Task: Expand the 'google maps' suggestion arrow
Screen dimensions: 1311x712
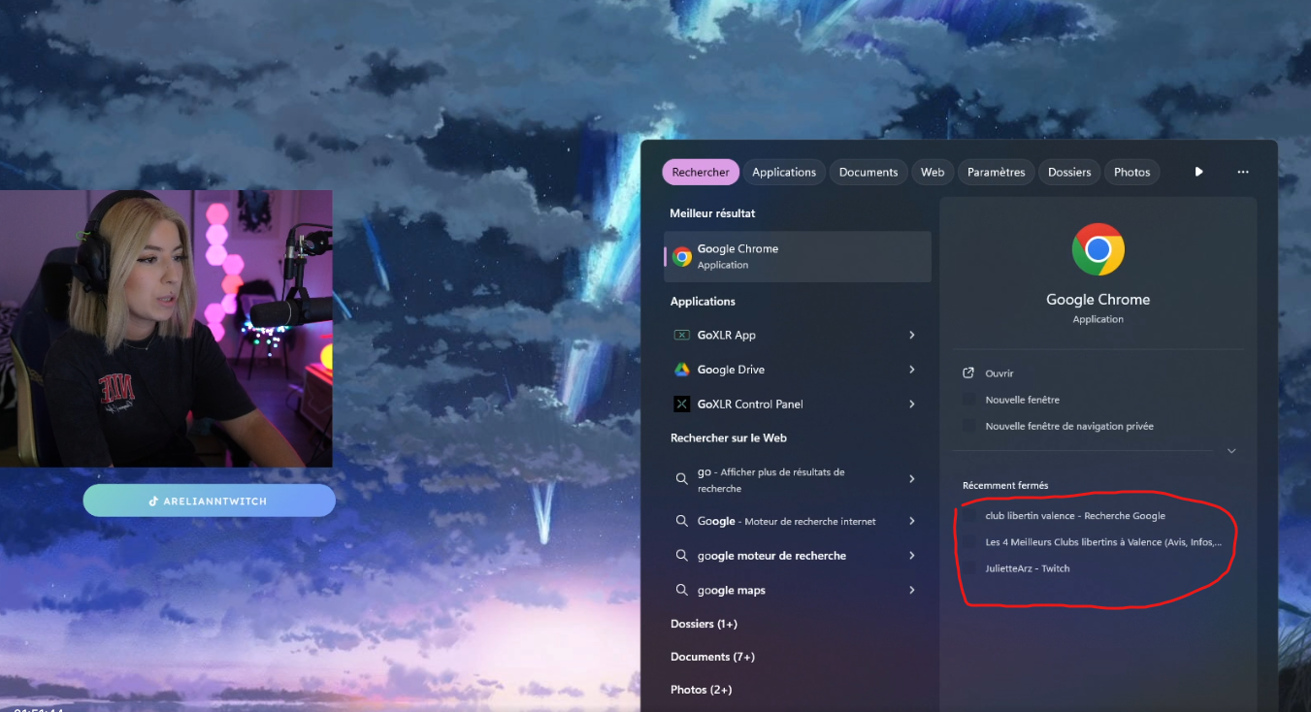Action: [x=912, y=590]
